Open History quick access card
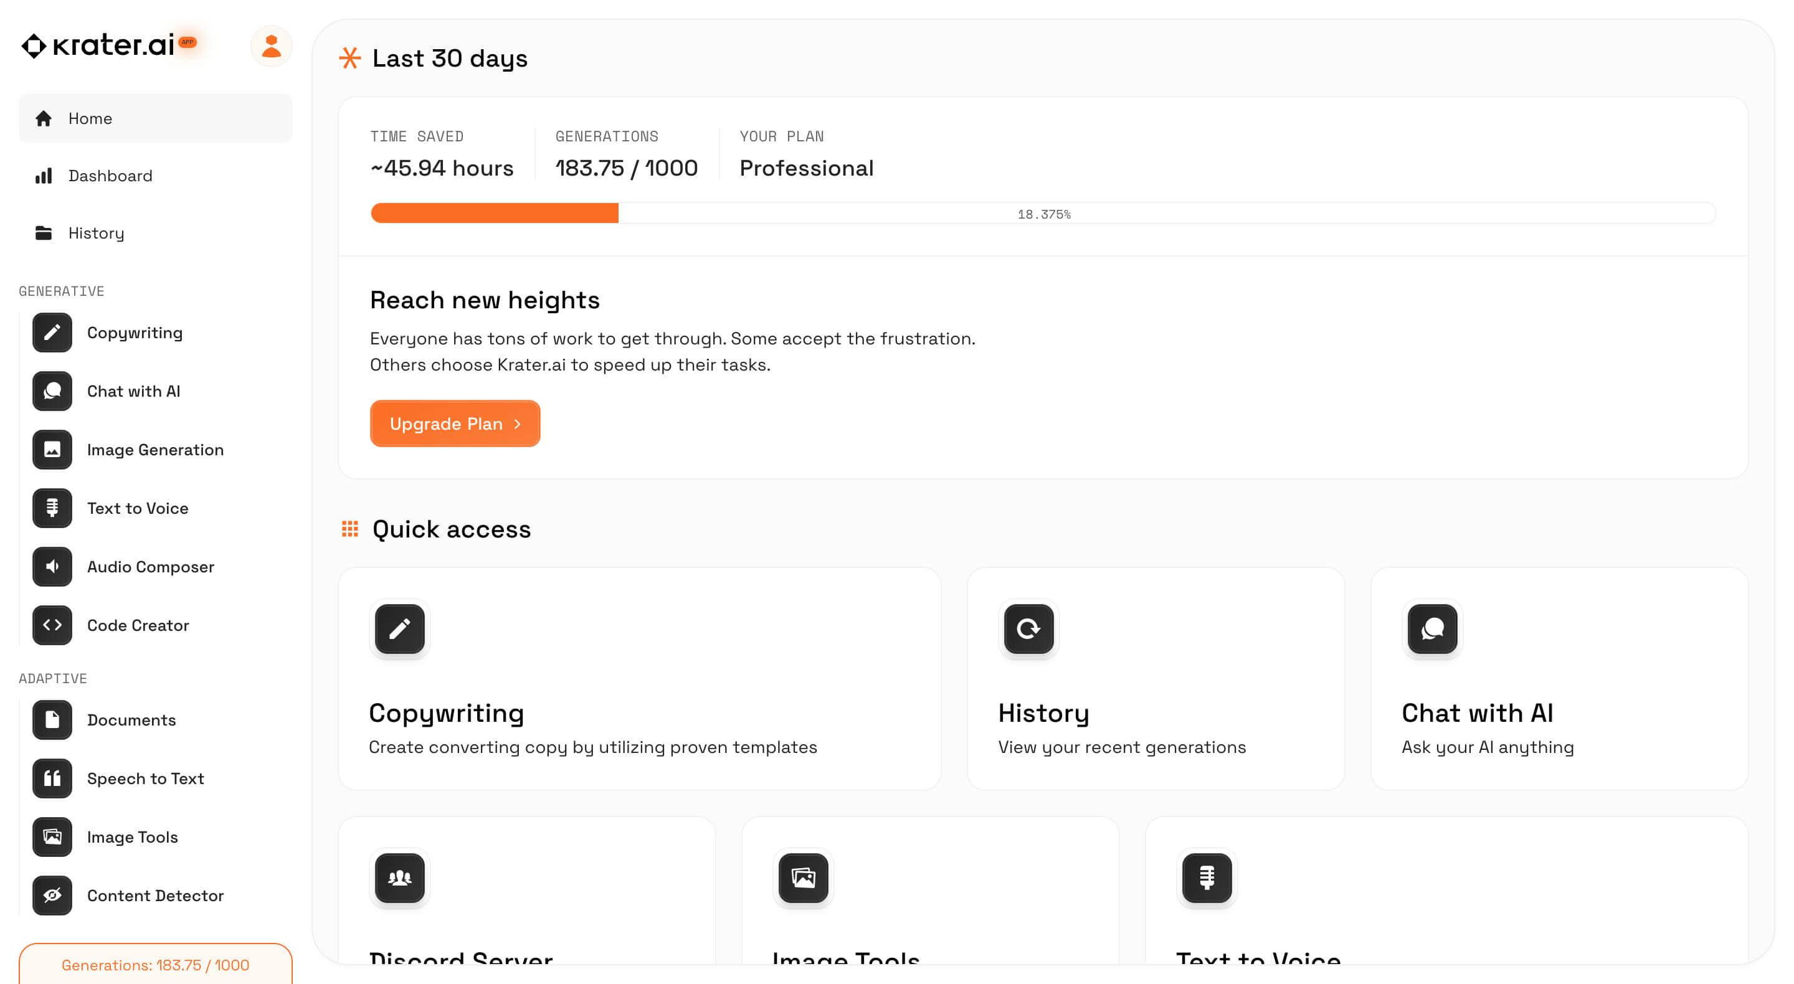The height and width of the screenshot is (984, 1794). [x=1155, y=678]
